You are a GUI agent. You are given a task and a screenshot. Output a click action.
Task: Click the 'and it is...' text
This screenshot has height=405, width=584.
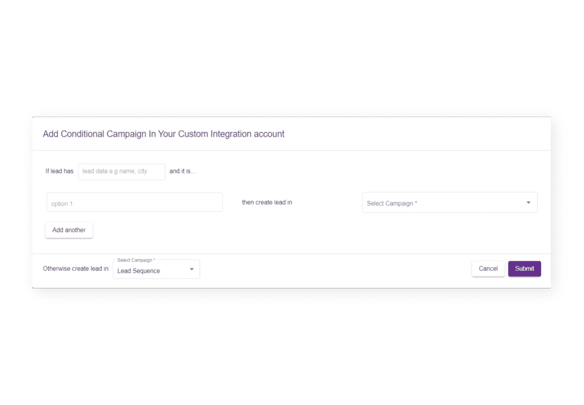click(x=182, y=171)
